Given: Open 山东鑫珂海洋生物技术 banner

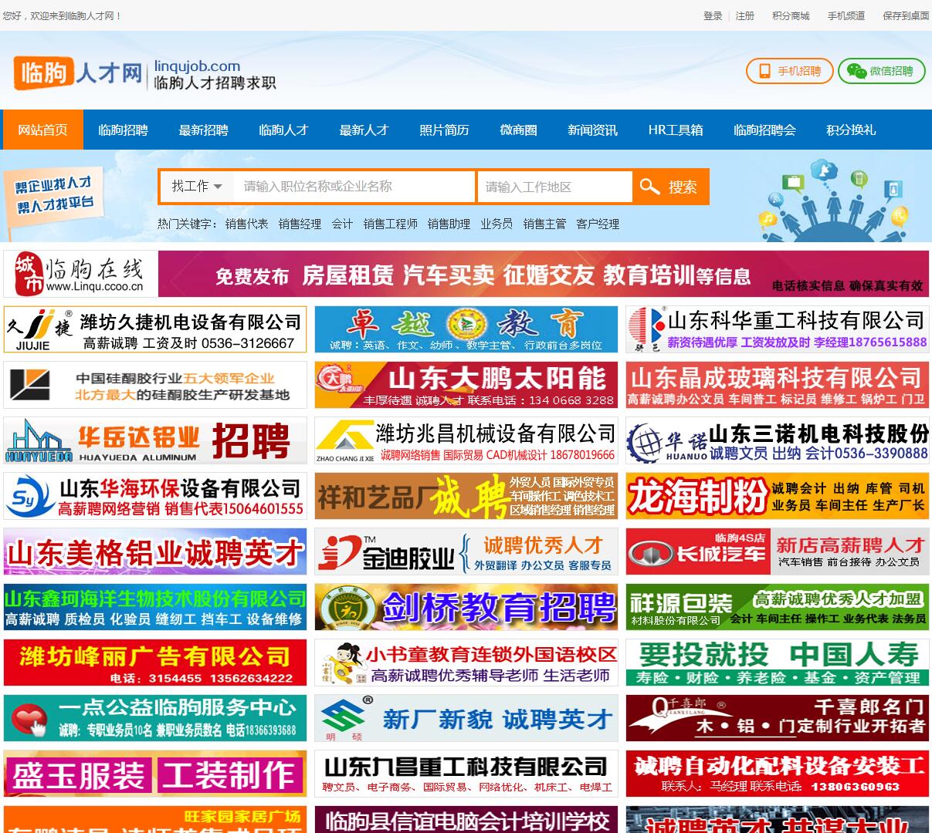Looking at the screenshot, I should pyautogui.click(x=155, y=607).
